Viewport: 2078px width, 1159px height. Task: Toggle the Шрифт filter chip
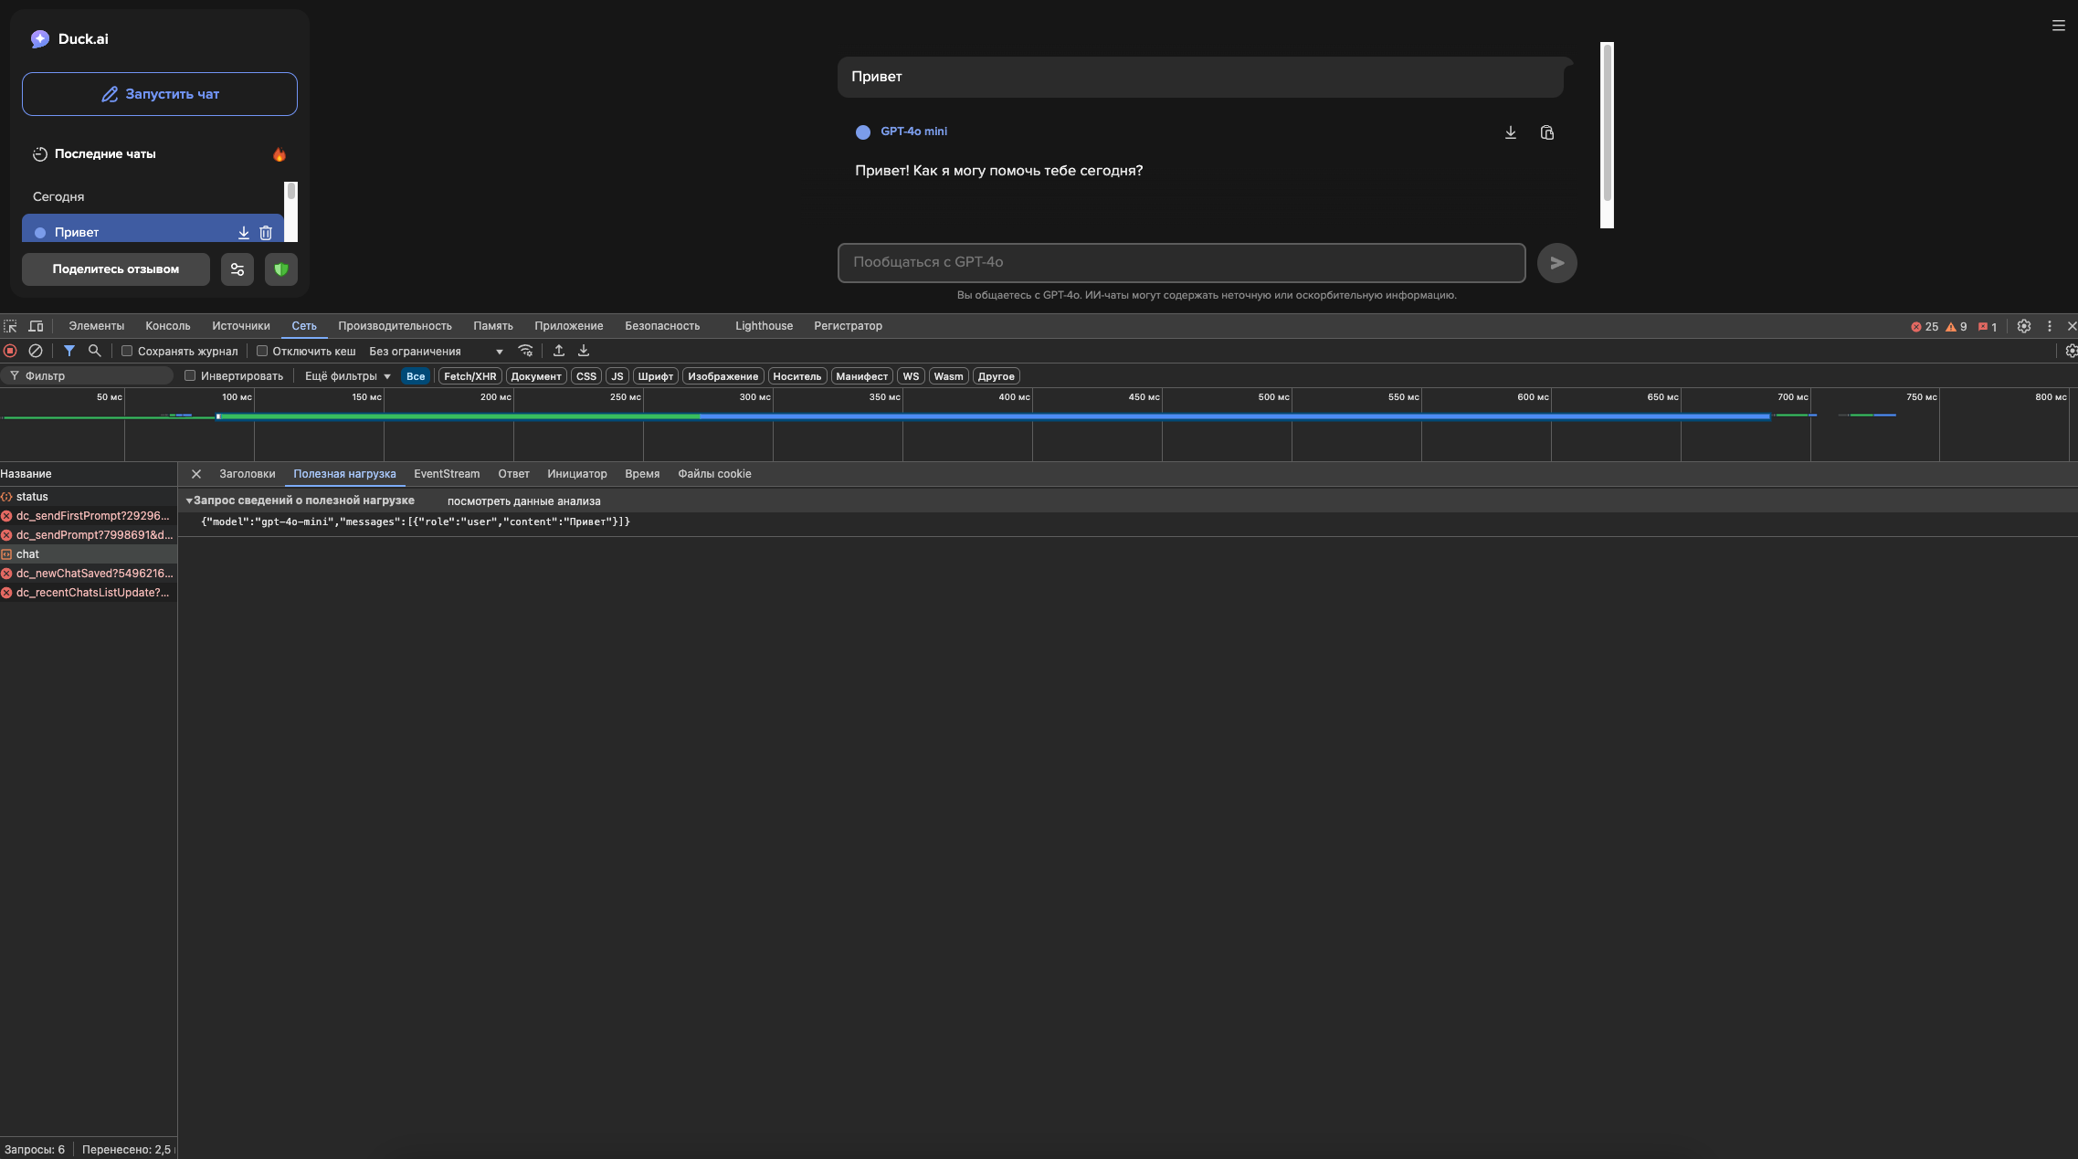pyautogui.click(x=656, y=376)
